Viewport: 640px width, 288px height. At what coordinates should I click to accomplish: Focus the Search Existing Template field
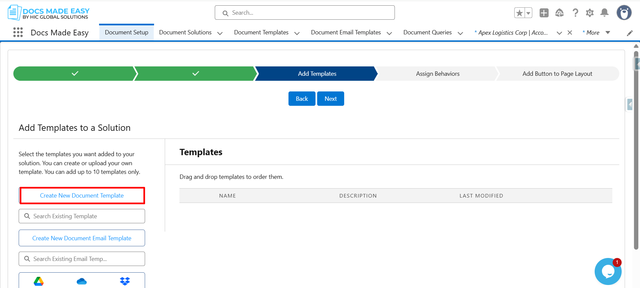pos(82,216)
